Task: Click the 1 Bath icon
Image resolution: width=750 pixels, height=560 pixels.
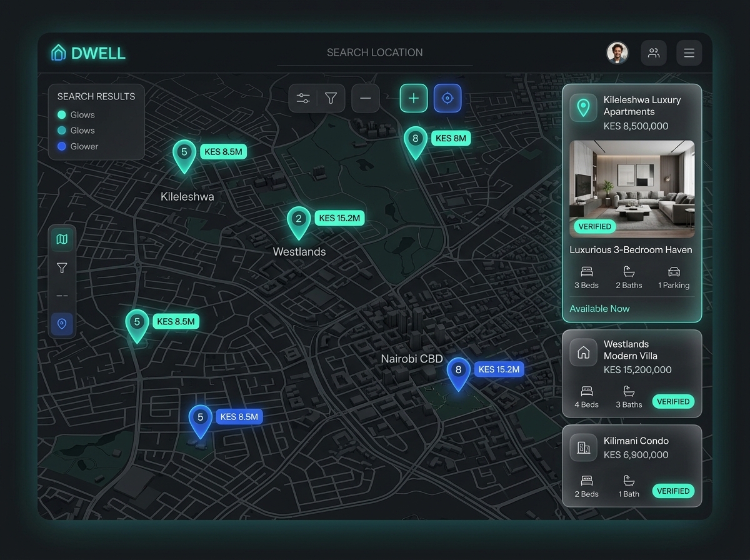Action: (629, 481)
